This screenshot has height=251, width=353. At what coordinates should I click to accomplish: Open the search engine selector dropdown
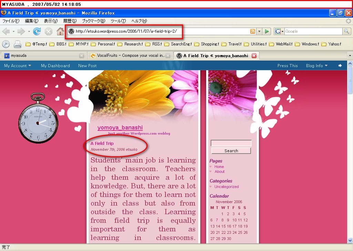279,31
